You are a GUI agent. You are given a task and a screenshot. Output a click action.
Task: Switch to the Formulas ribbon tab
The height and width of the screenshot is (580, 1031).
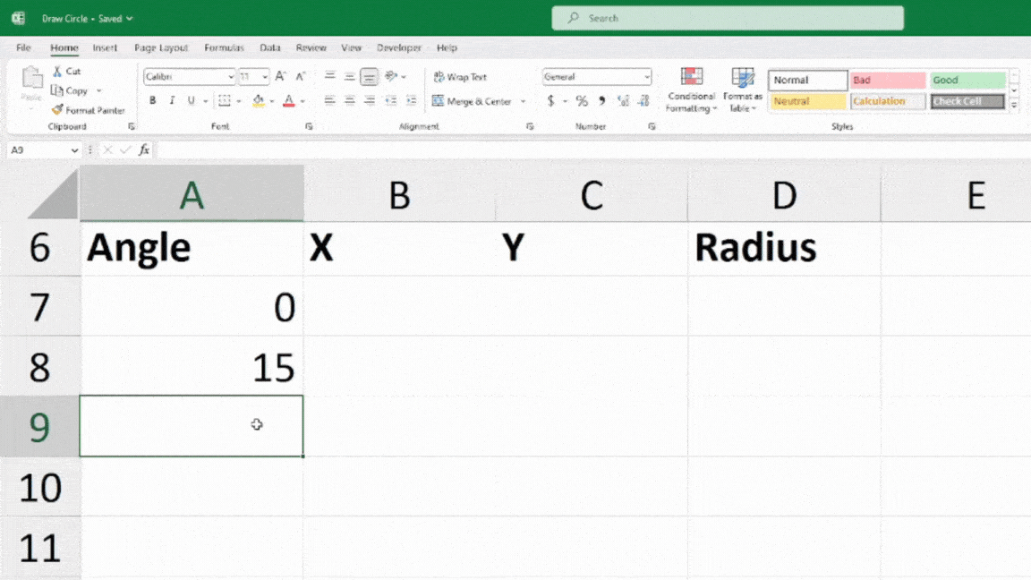(224, 47)
